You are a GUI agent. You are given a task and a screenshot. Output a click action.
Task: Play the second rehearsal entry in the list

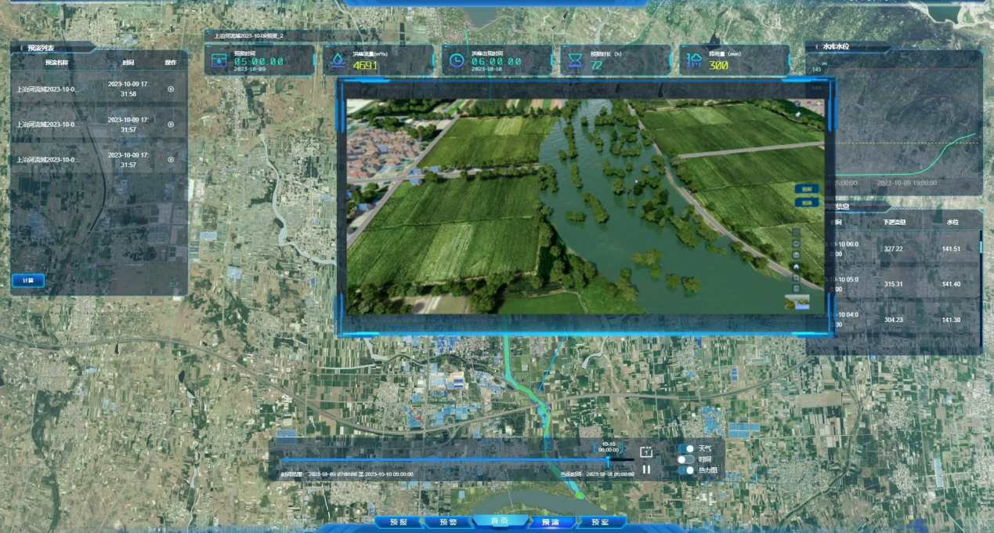click(171, 125)
